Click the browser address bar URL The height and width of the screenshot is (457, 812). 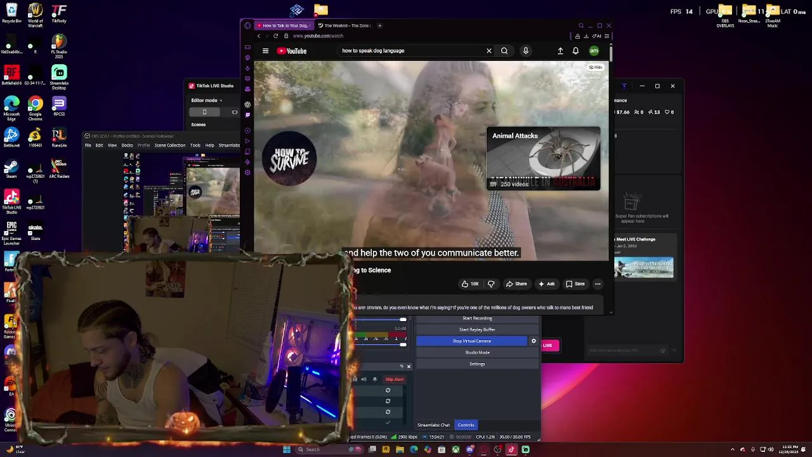(318, 36)
